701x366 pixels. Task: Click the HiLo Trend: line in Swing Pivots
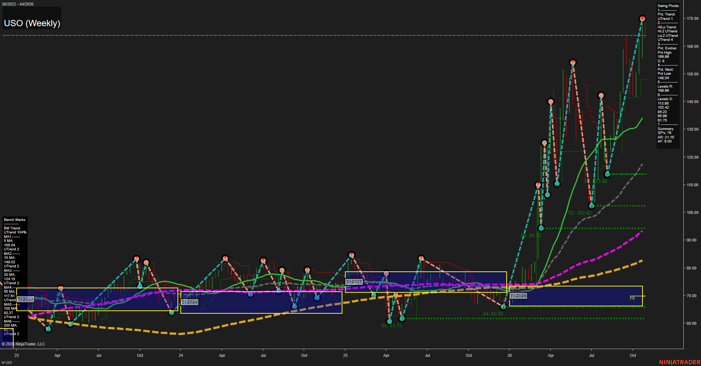[x=667, y=27]
